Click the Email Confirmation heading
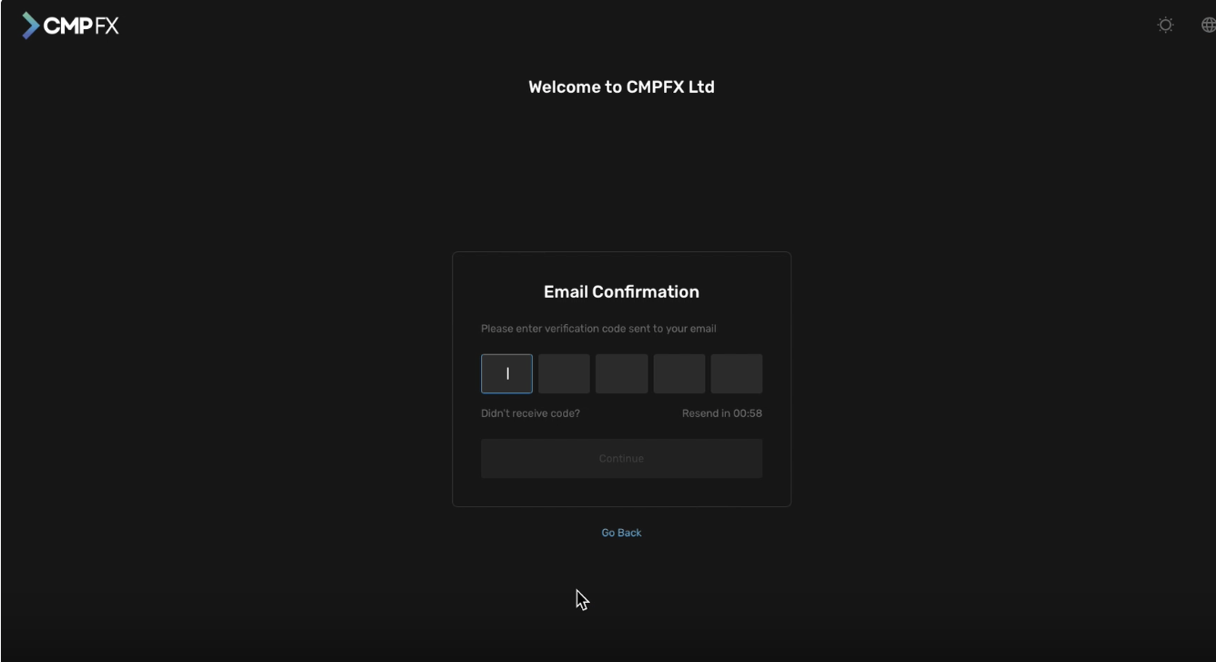 click(x=621, y=291)
